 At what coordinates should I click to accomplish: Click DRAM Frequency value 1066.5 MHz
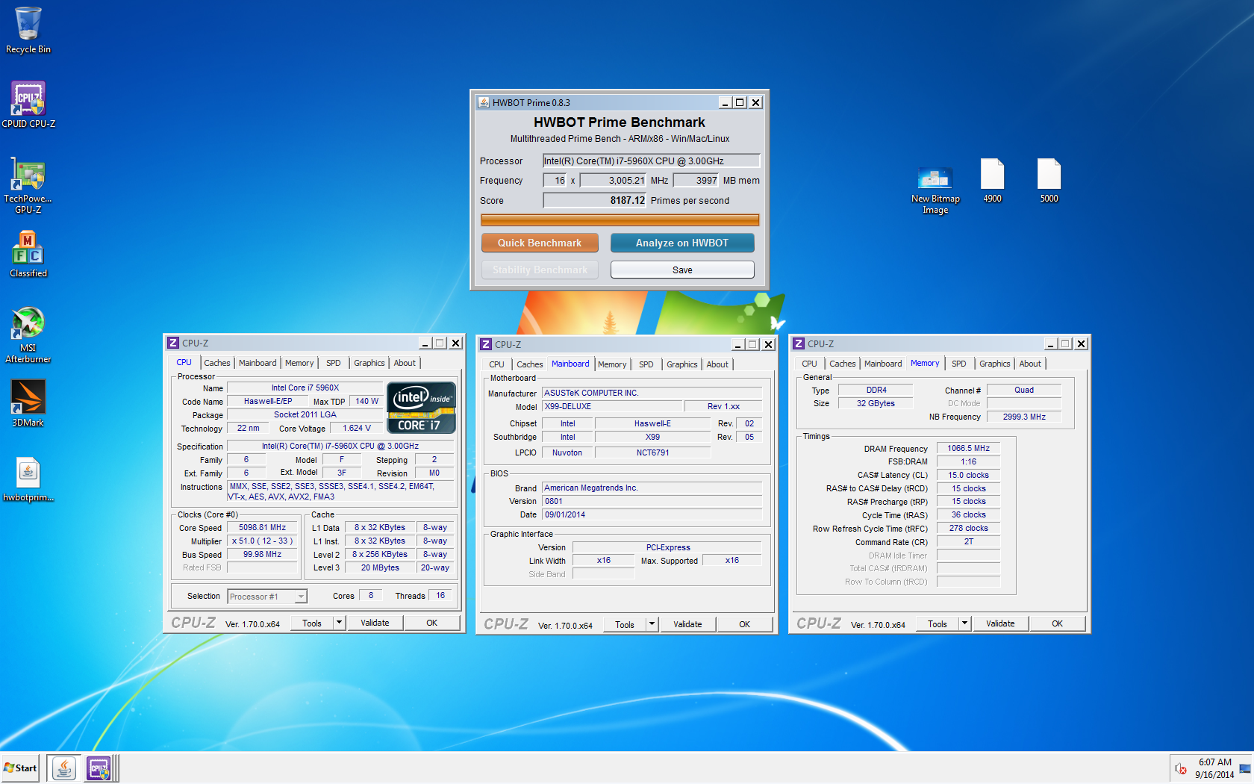(x=969, y=448)
